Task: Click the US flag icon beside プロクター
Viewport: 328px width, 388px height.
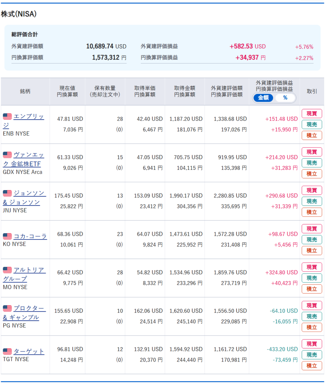Action: tap(8, 308)
